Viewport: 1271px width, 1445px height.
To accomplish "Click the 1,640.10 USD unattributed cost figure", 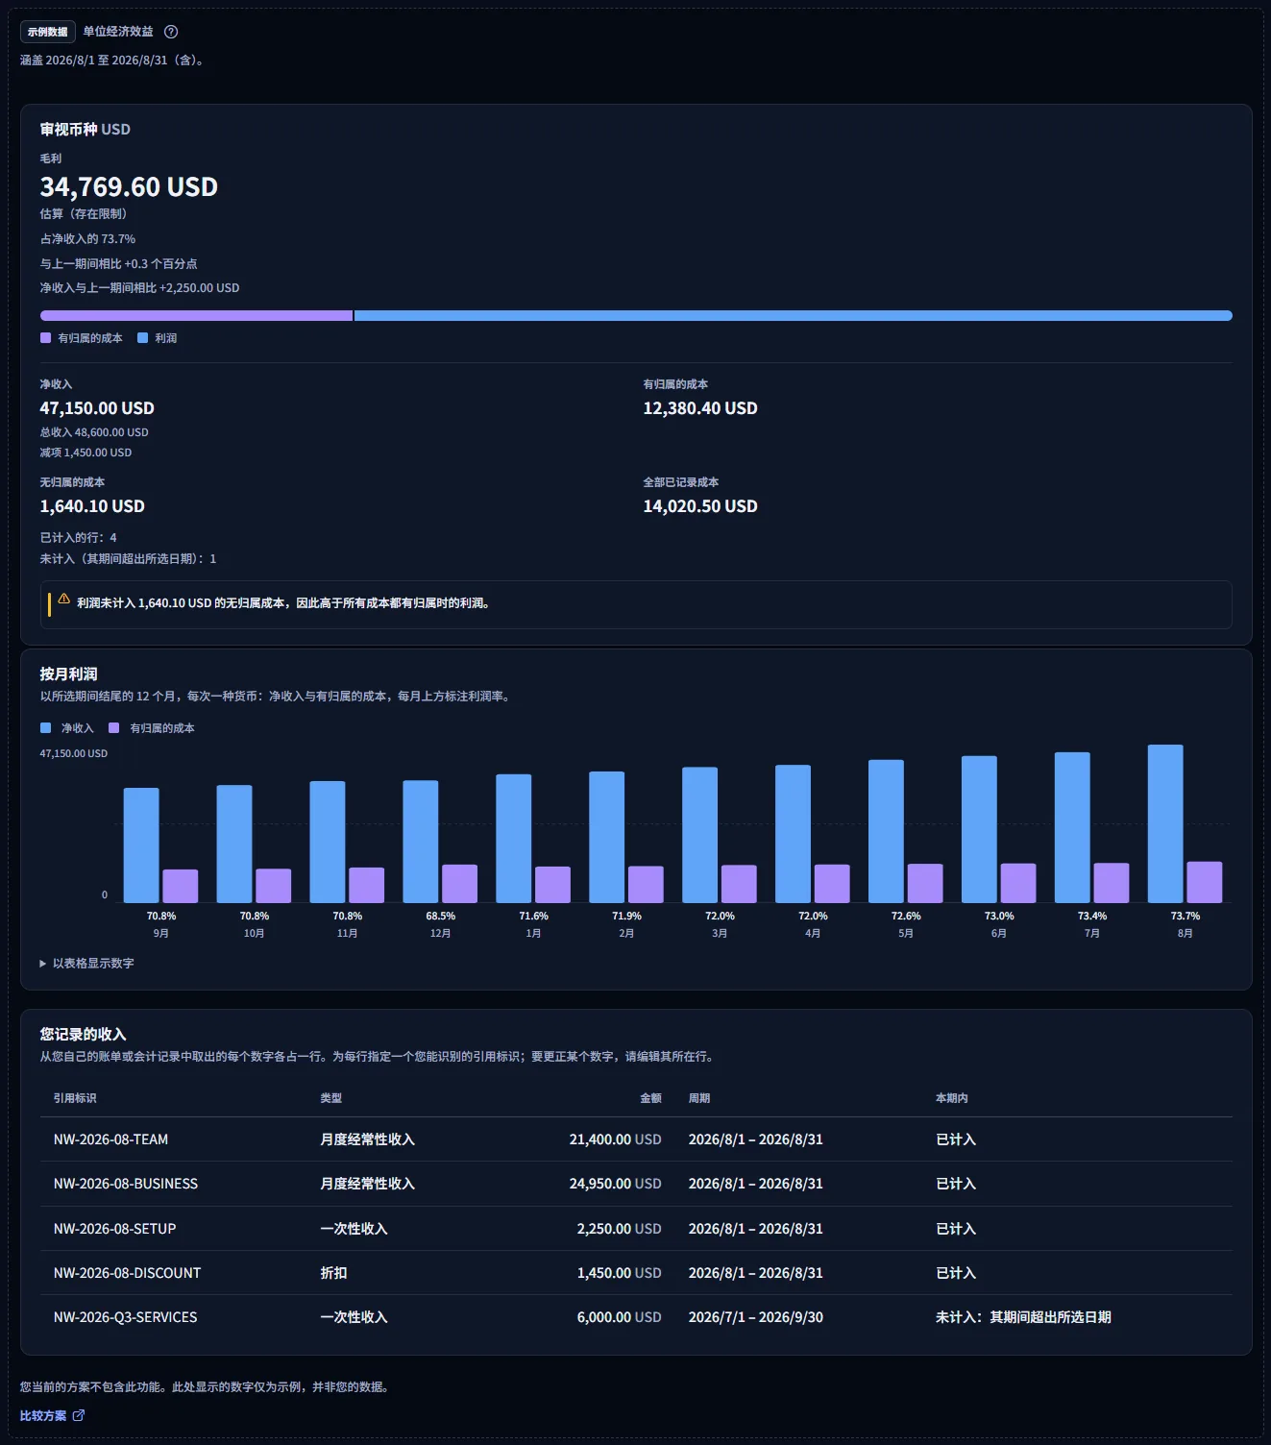I will [x=92, y=506].
